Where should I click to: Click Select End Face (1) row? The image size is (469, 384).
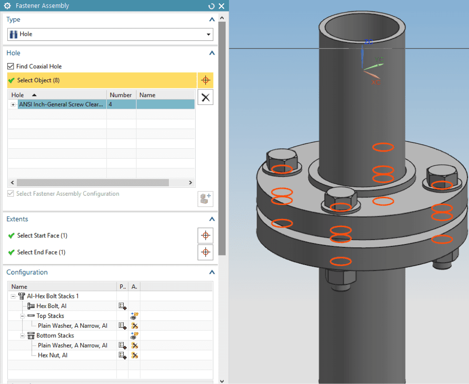[101, 252]
